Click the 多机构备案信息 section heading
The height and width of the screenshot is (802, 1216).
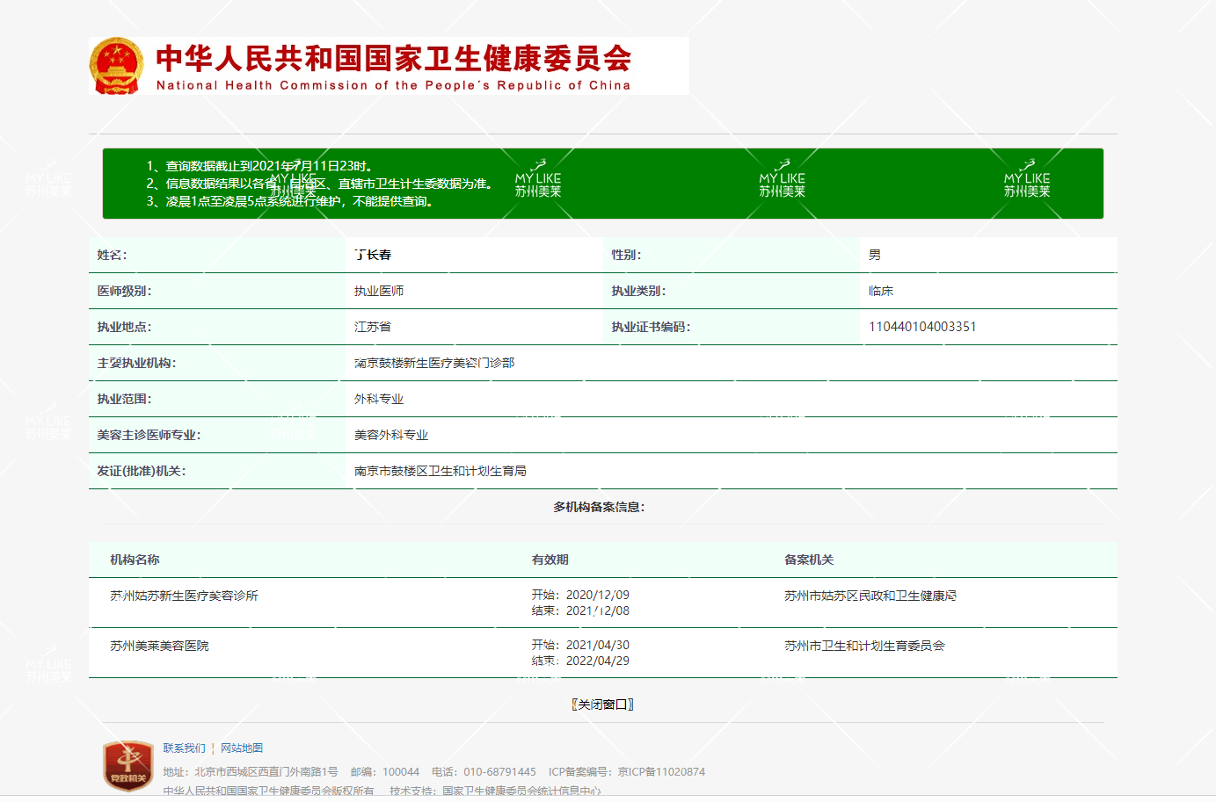click(x=599, y=507)
